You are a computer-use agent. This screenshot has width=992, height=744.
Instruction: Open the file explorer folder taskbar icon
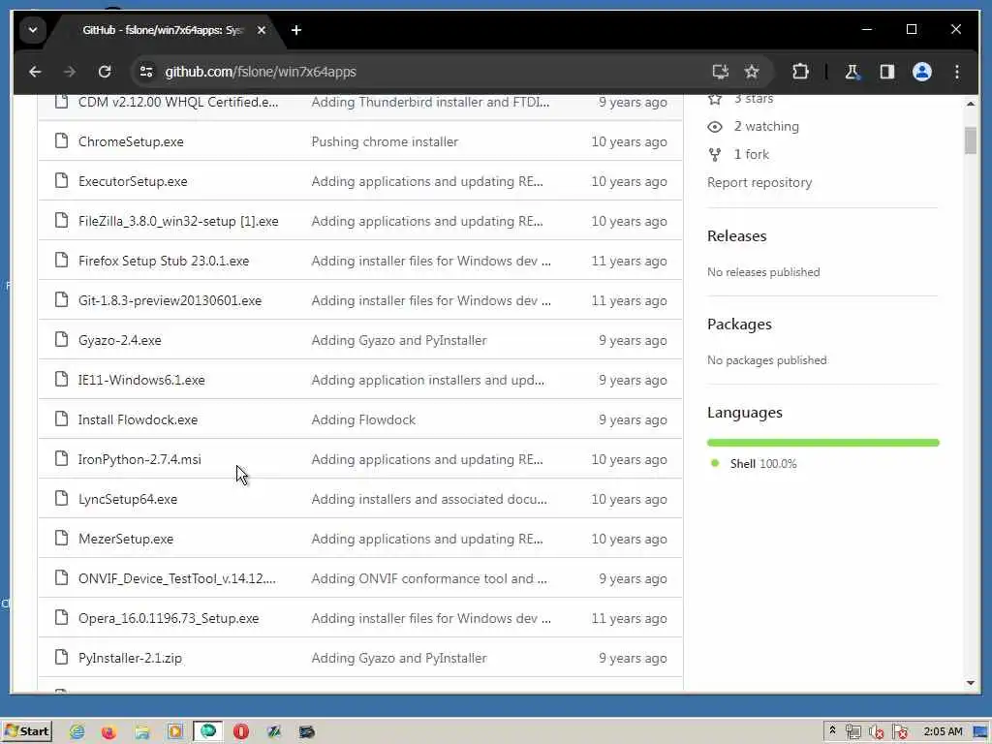tap(141, 732)
